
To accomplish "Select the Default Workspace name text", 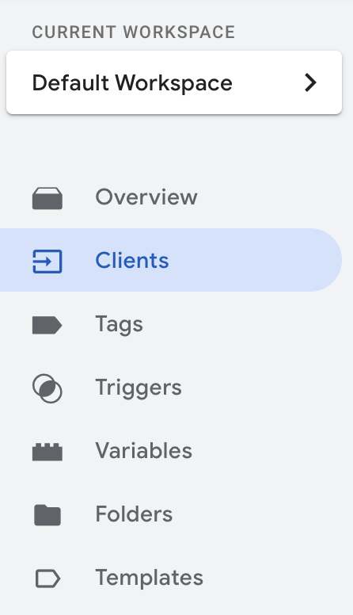I will pos(132,82).
